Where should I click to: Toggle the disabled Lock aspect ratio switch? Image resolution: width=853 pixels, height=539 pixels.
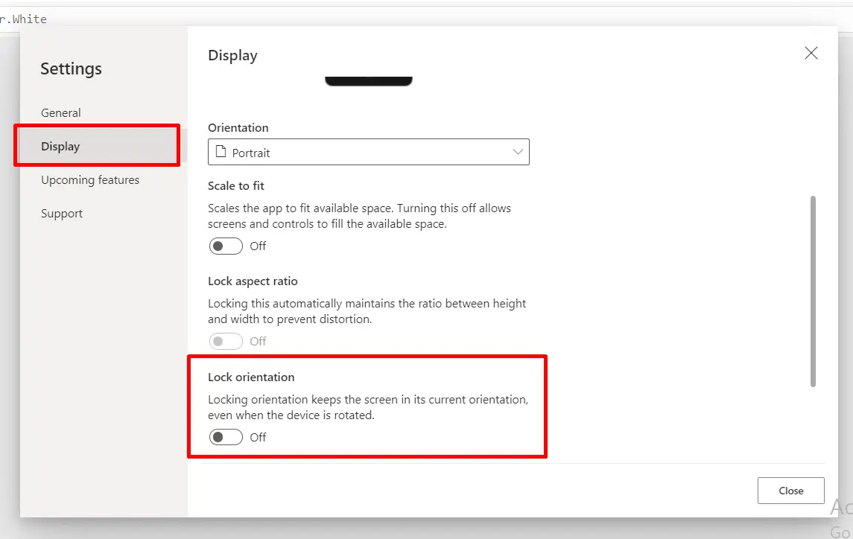pyautogui.click(x=226, y=341)
